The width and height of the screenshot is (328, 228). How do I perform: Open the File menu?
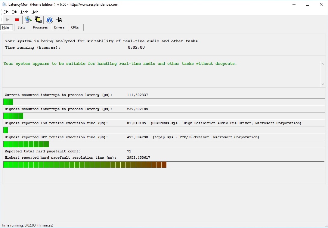(6, 12)
